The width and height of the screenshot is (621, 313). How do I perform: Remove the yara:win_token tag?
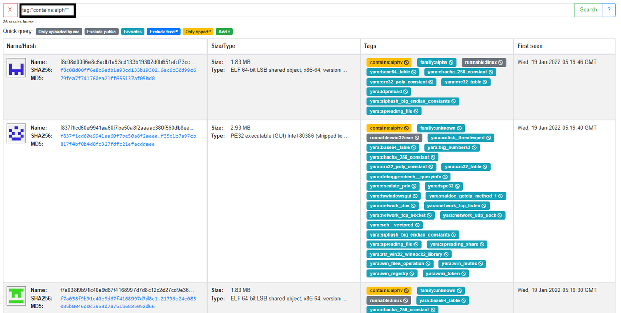pos(465,274)
